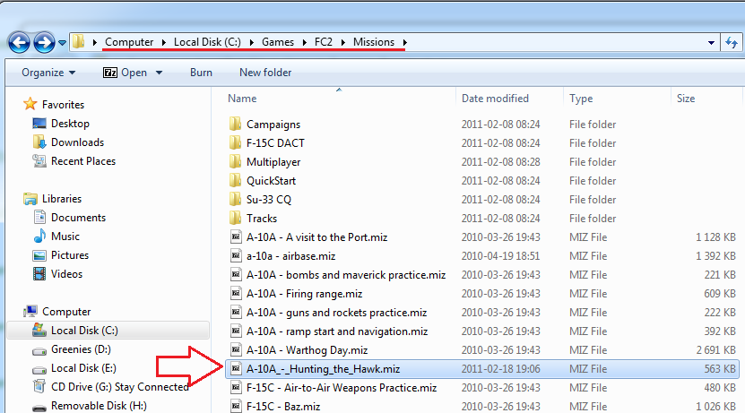Select the Campaigns folder icon
Screen dimensions: 745x413
(x=235, y=124)
